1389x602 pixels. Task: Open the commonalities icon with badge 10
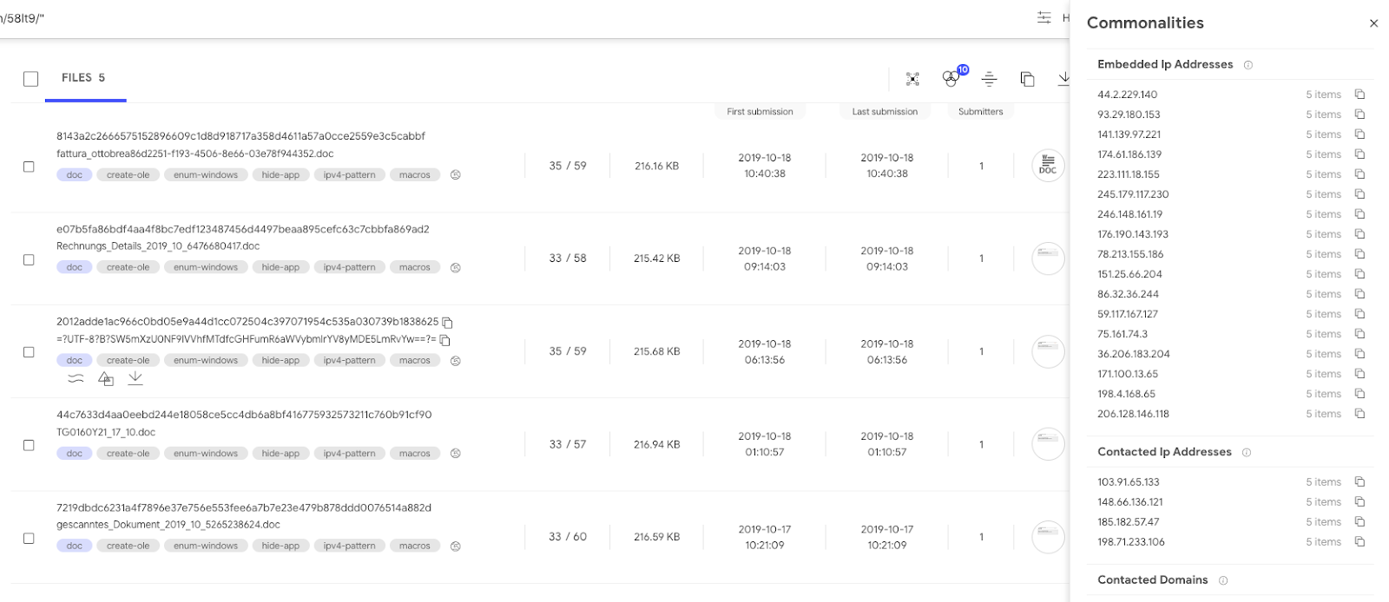(952, 77)
